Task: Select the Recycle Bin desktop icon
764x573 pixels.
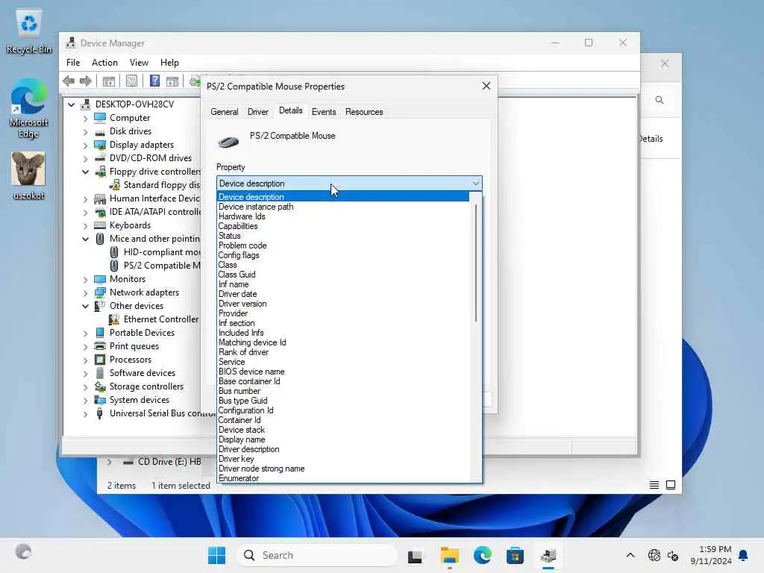Action: [x=29, y=31]
